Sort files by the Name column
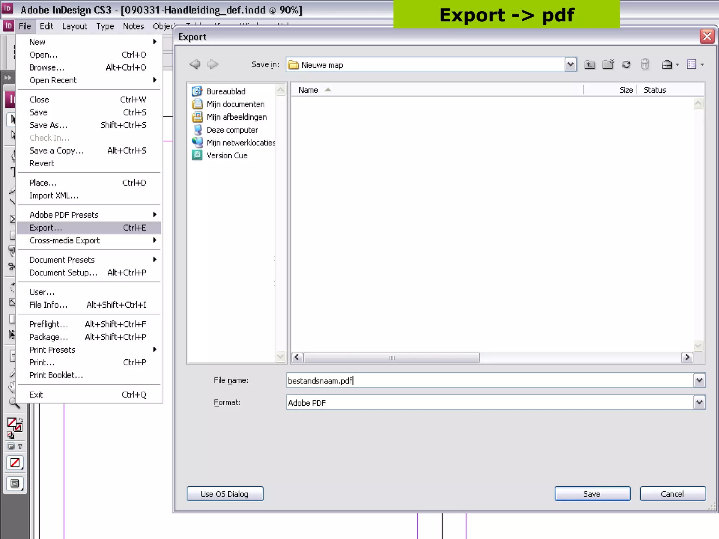 pos(437,90)
